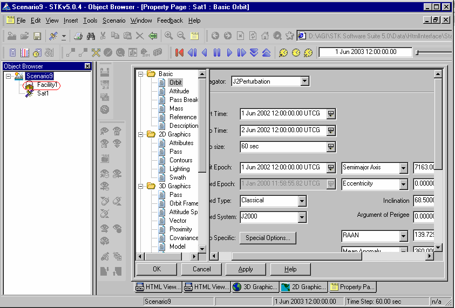Click the Help button in property page
This screenshot has width=455, height=308.
point(290,269)
